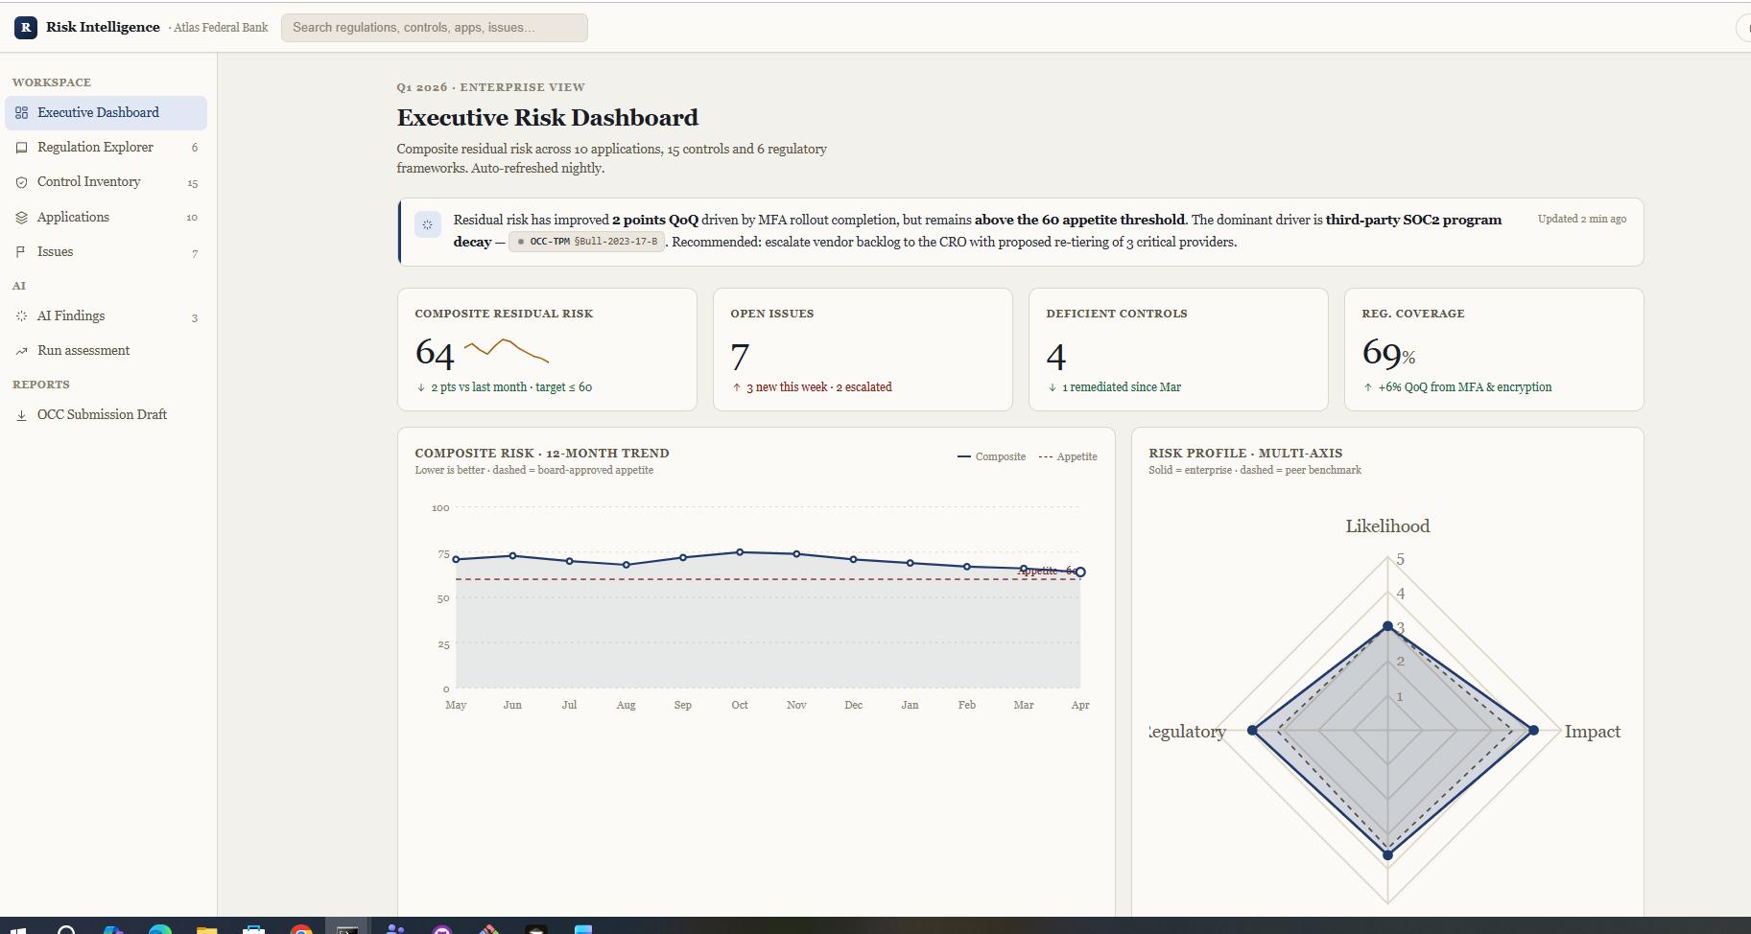This screenshot has width=1751, height=934.
Task: Open AI Findings sparkle icon in sidebar
Action: click(22, 316)
